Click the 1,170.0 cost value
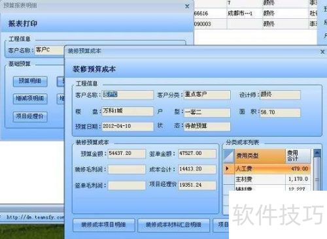This screenshot has height=239, width=327. (298, 179)
